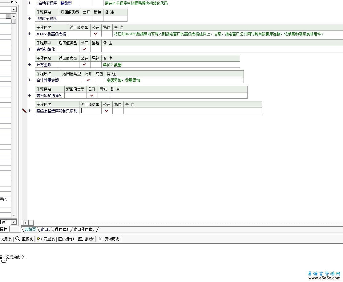Open the 剪辑历史 clipboard history tab
The width and height of the screenshot is (343, 282).
109,239
